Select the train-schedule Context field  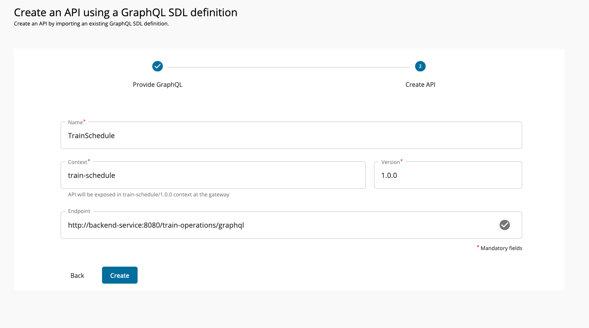tap(213, 175)
